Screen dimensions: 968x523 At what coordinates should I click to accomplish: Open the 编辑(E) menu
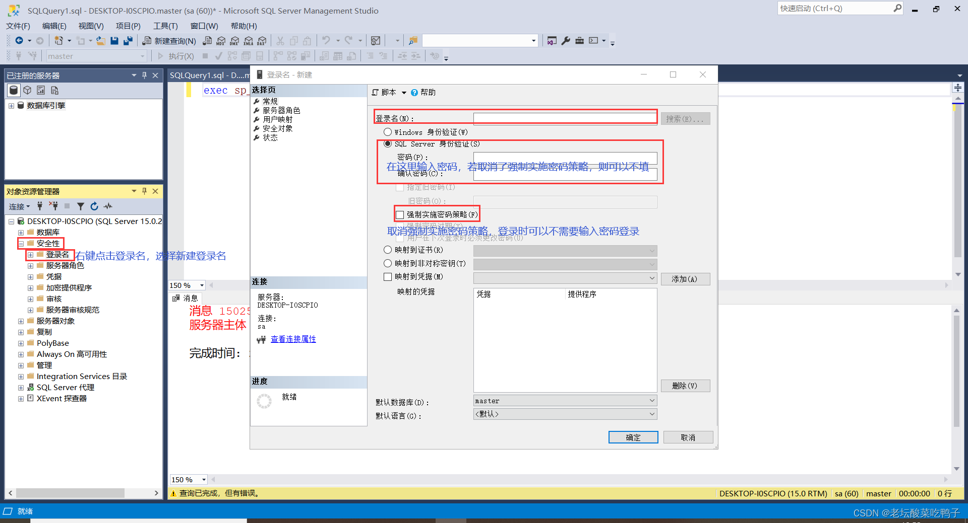[54, 26]
